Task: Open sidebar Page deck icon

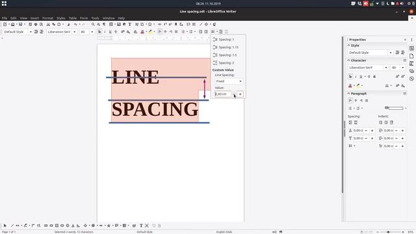Action: [x=411, y=56]
